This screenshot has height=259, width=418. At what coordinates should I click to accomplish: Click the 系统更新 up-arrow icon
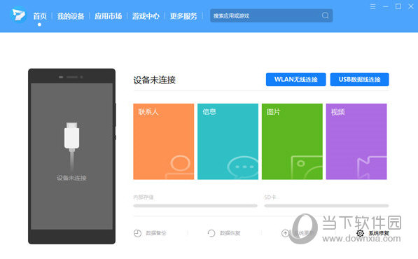[x=285, y=233]
